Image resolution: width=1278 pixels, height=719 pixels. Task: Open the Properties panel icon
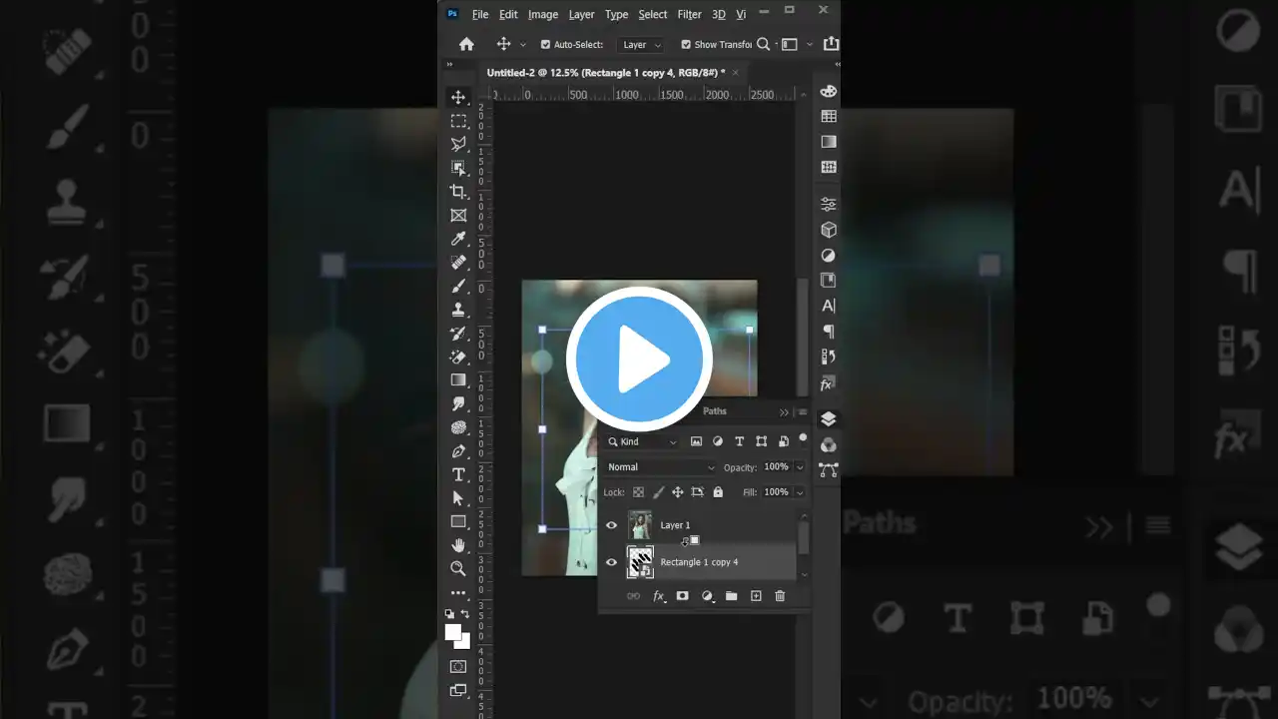(x=829, y=204)
